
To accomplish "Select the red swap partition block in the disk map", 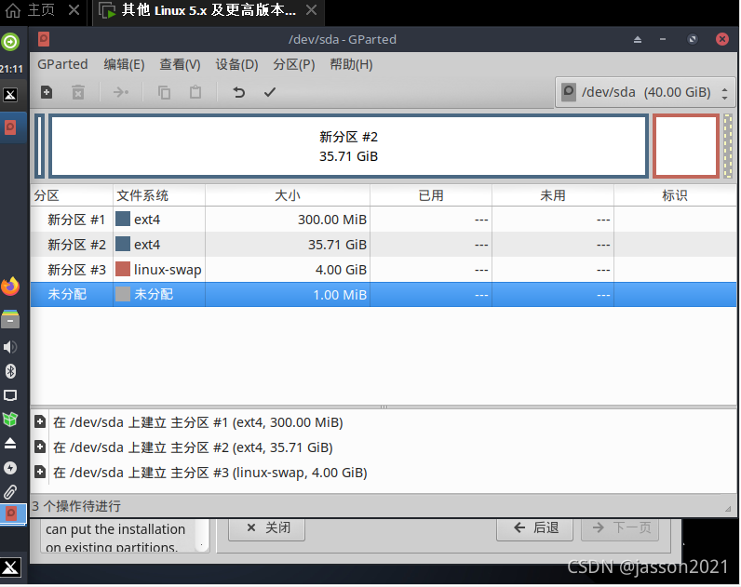I will point(686,146).
